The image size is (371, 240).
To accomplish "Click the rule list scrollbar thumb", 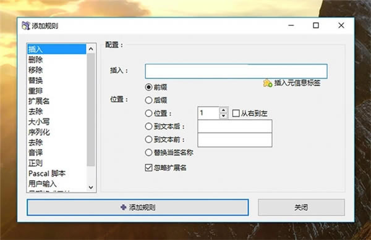I will (x=91, y=110).
